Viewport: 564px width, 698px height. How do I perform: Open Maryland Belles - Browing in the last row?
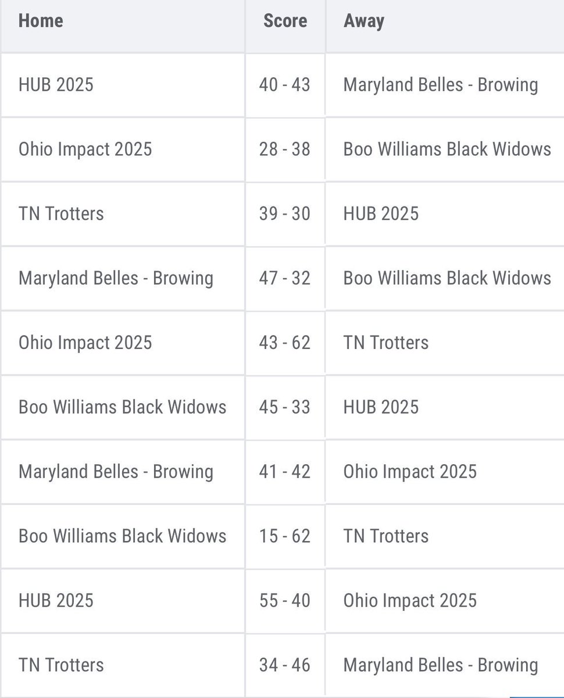point(441,665)
